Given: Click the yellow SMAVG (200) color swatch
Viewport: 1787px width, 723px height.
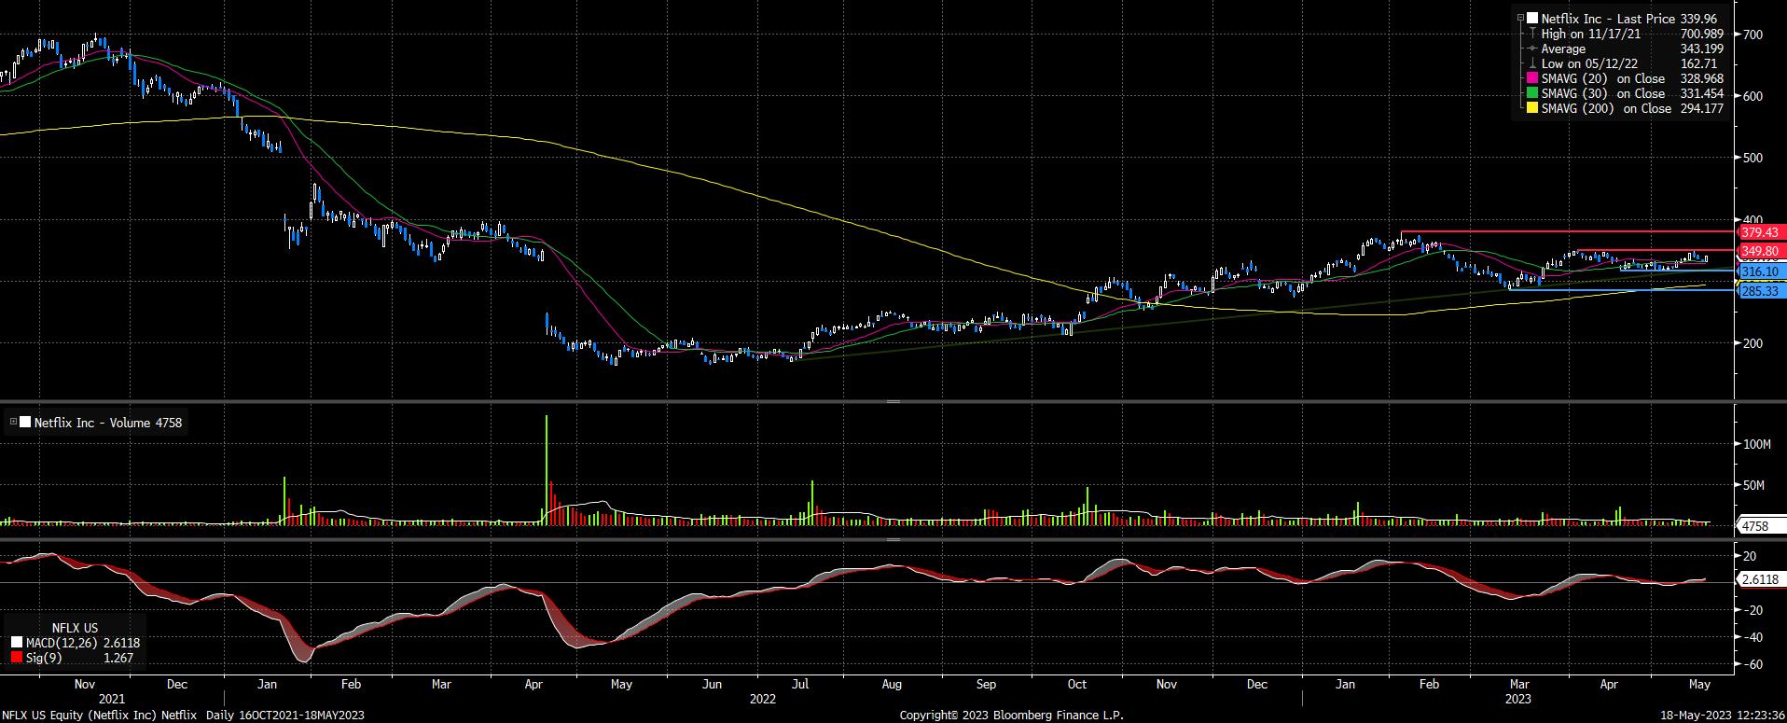Looking at the screenshot, I should pyautogui.click(x=1533, y=108).
